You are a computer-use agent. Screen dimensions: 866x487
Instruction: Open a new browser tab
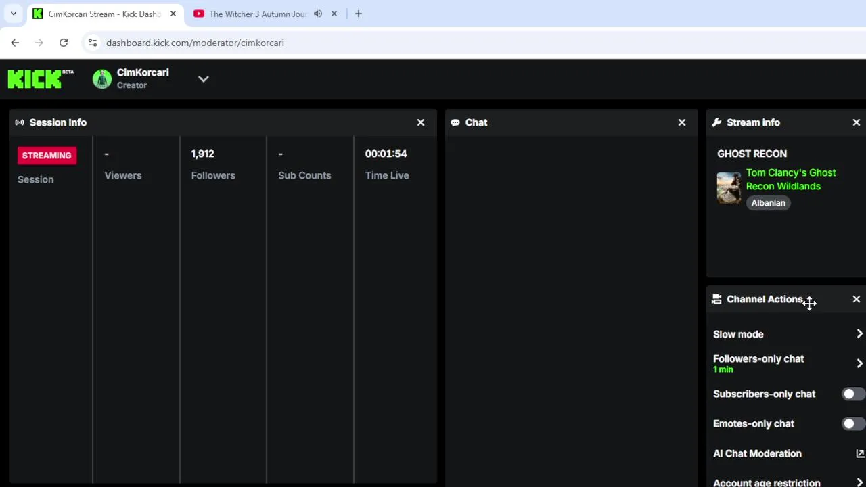(358, 14)
